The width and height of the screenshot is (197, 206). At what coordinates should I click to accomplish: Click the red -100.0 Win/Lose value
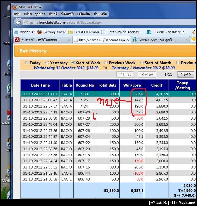click(138, 173)
